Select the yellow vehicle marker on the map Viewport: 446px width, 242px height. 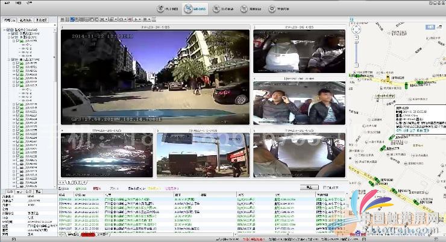tap(388, 78)
